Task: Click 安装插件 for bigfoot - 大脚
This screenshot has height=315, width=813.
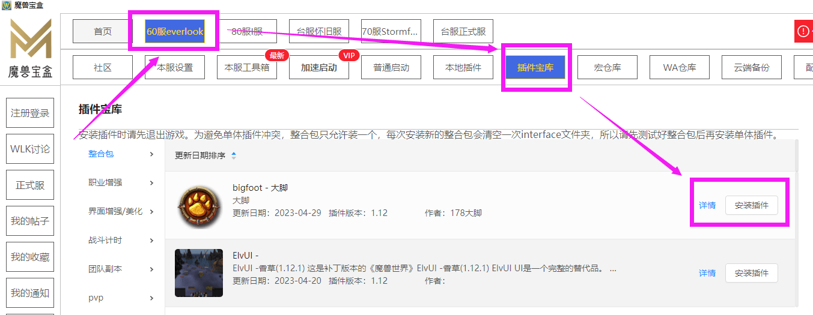Action: click(x=752, y=205)
